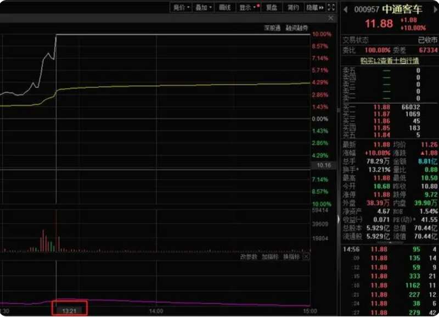Click 内盘 value 39.90万

point(426,203)
